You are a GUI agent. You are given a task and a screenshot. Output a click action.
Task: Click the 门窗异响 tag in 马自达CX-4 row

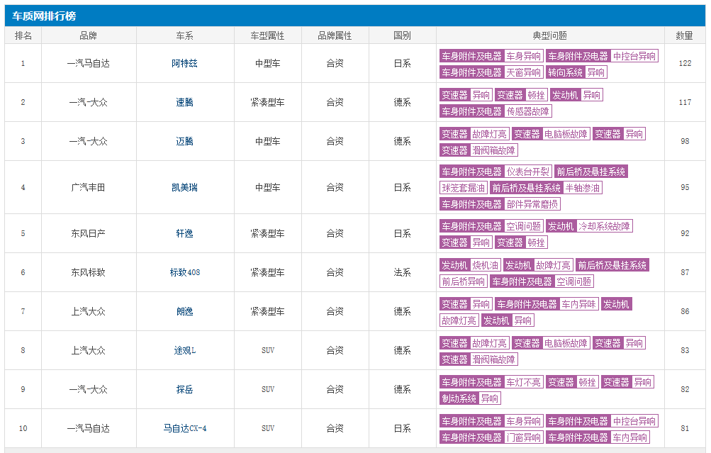[x=523, y=437]
